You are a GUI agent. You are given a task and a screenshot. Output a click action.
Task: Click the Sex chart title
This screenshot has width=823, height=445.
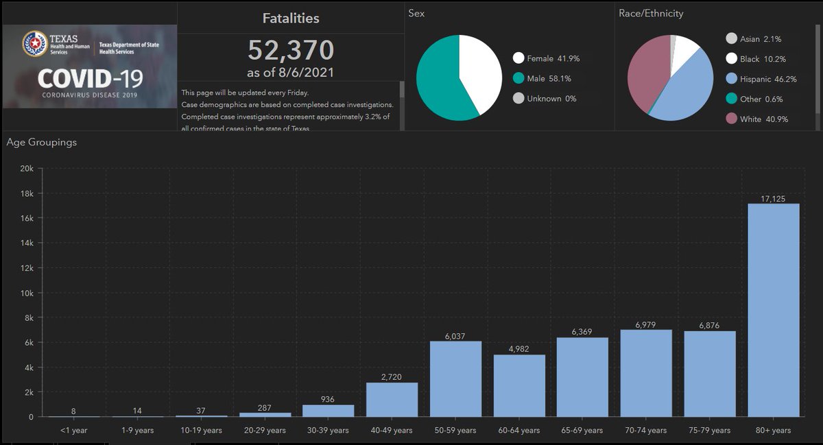pyautogui.click(x=416, y=13)
